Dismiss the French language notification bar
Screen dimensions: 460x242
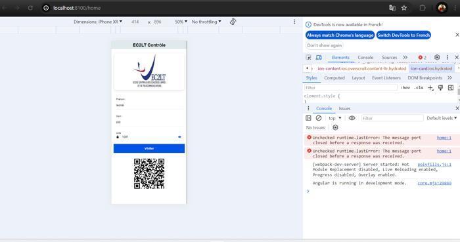click(457, 35)
